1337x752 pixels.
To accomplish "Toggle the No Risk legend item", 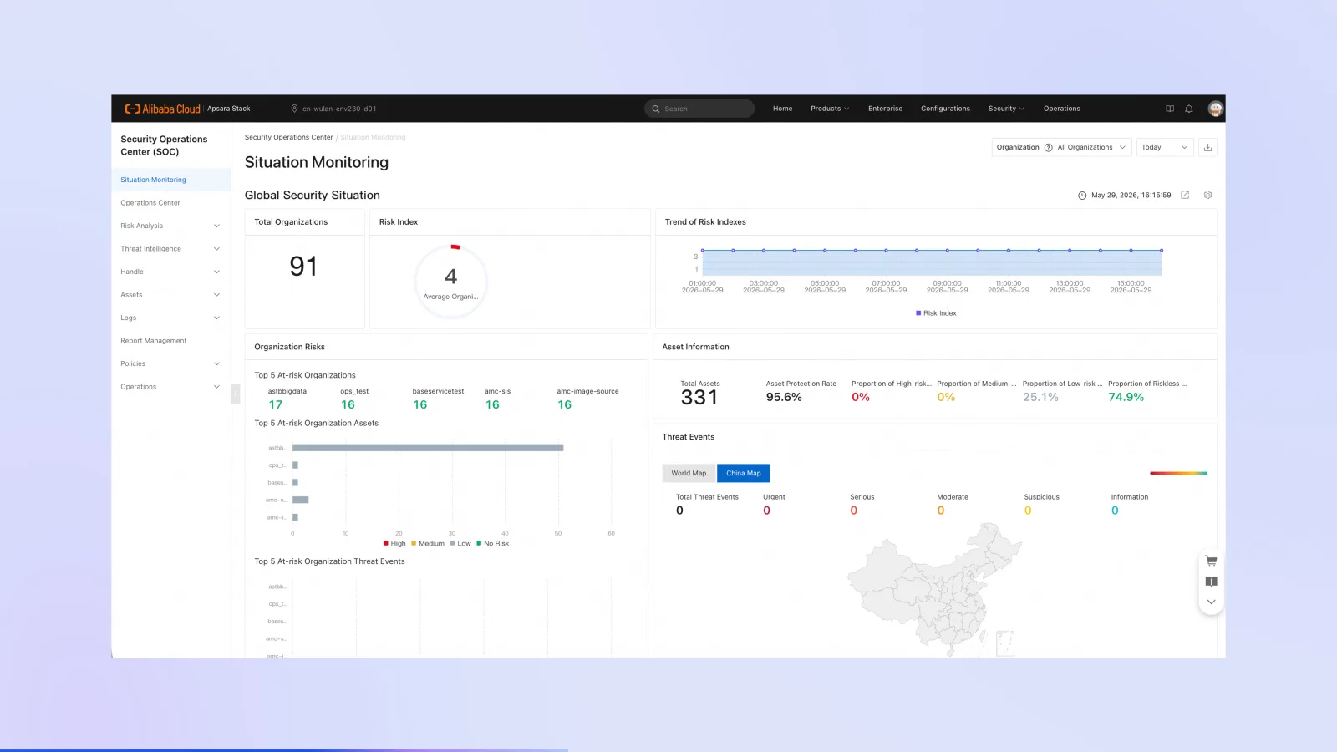I will tap(493, 543).
